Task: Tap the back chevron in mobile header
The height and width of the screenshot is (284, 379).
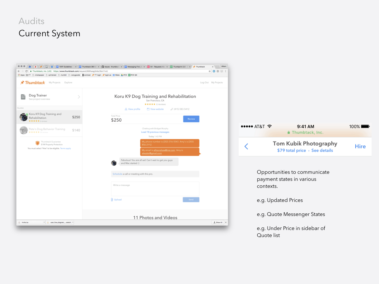Action: 246,146
